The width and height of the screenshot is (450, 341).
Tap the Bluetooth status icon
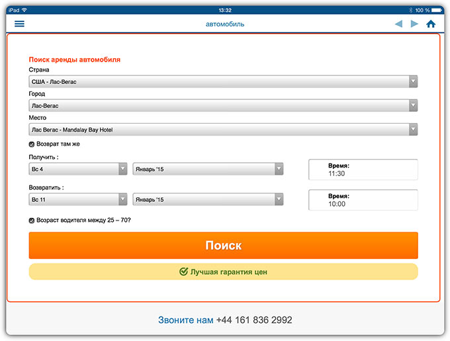click(411, 10)
